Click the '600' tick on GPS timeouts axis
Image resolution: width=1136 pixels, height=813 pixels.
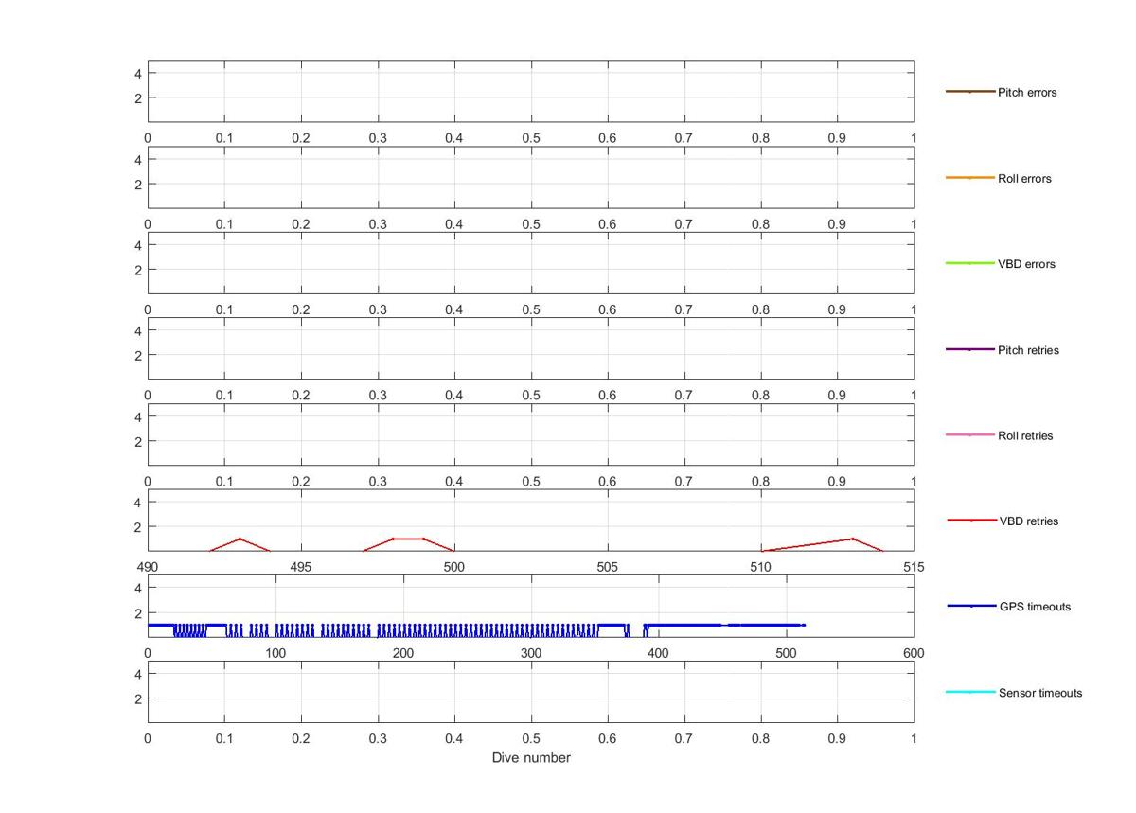point(914,653)
